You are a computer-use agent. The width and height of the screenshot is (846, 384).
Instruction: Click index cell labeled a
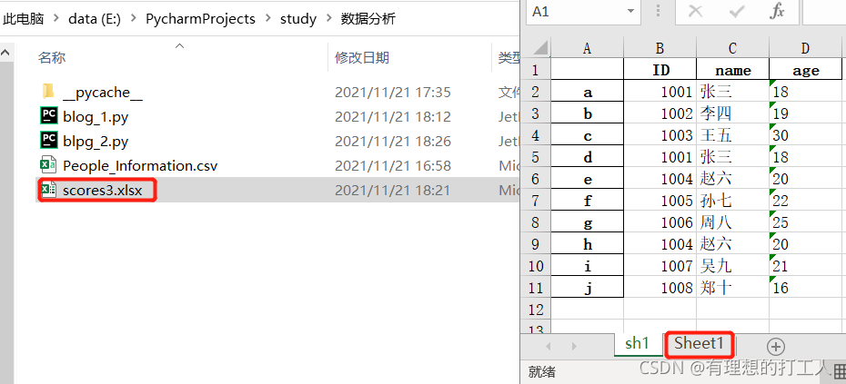pos(587,92)
